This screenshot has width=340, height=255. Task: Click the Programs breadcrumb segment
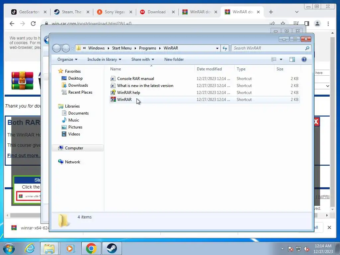[x=147, y=48]
